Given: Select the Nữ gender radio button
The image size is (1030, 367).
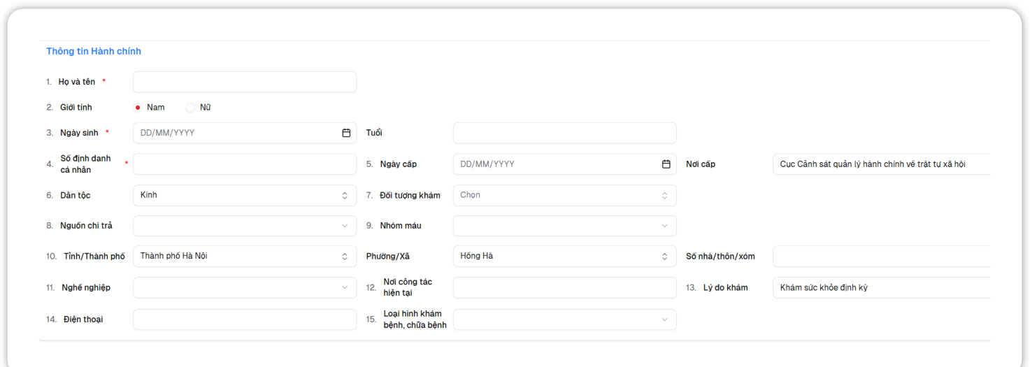Looking at the screenshot, I should point(190,108).
